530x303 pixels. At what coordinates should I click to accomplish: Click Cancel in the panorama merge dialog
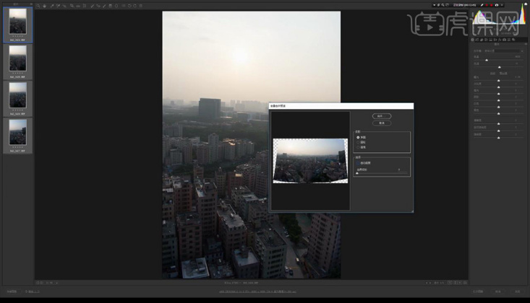[382, 123]
